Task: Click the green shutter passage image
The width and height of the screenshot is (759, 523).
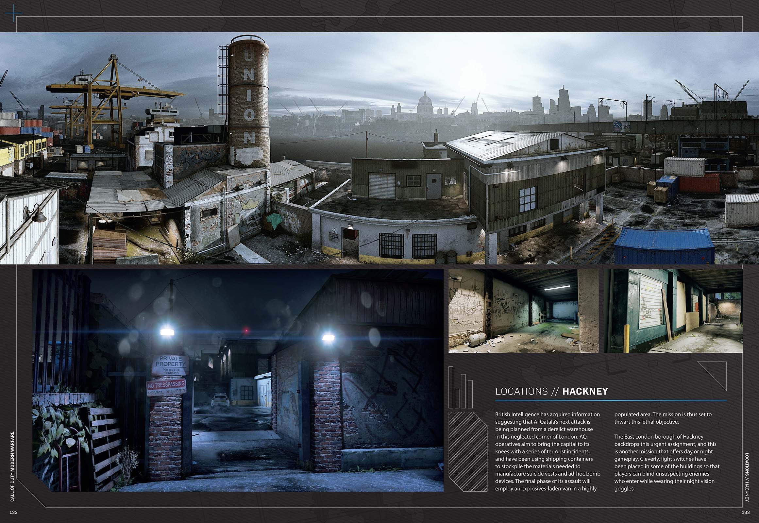Action: [673, 311]
